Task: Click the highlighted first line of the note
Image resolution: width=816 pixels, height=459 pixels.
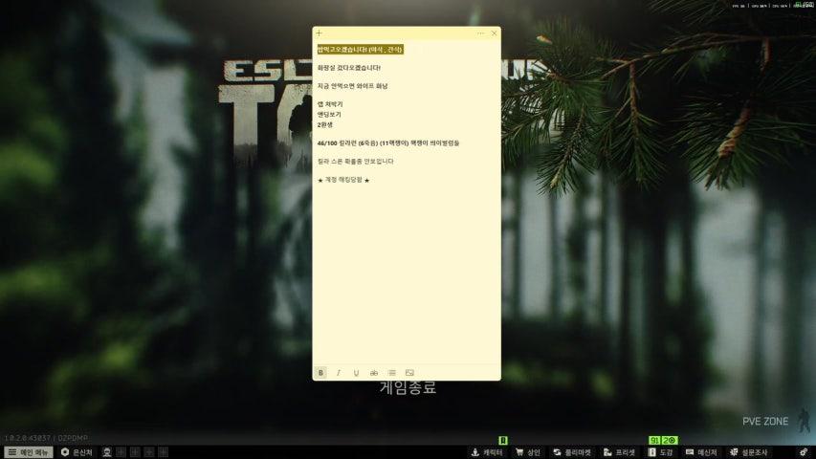Action: pos(360,50)
